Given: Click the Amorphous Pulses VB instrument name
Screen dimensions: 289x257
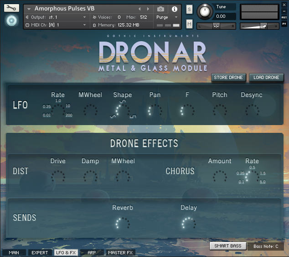Looking at the screenshot, I should click(65, 9).
